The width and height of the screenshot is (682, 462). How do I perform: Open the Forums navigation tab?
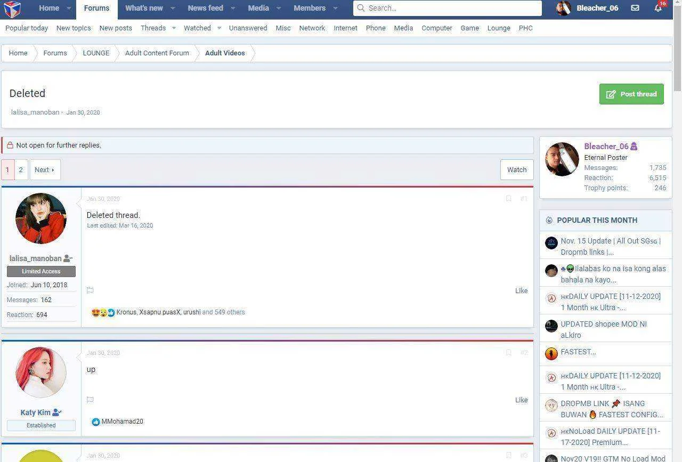96,9
